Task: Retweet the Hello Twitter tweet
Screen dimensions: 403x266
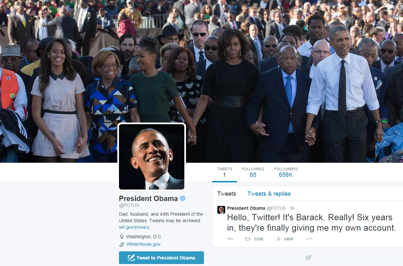Action: [248, 239]
